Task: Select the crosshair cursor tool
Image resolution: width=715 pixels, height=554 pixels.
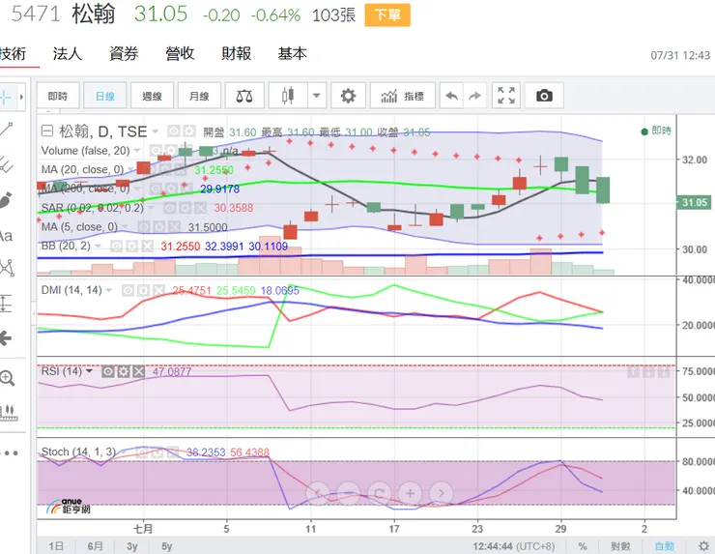Action: [7, 97]
